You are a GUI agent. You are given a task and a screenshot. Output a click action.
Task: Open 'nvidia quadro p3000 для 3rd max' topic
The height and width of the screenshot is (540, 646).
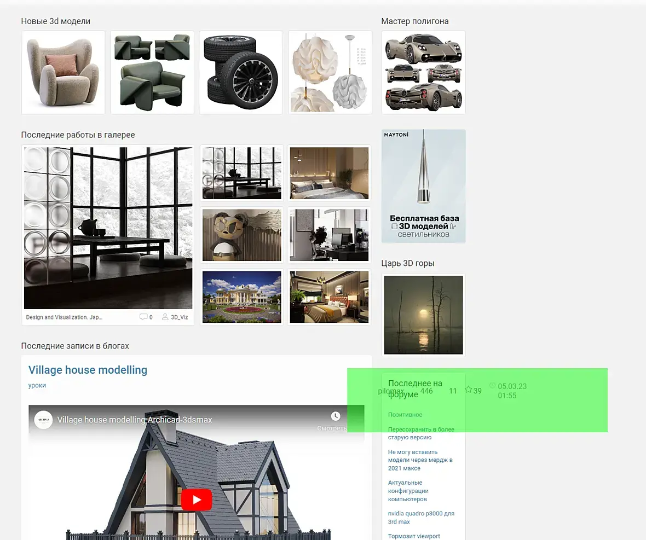[421, 518]
